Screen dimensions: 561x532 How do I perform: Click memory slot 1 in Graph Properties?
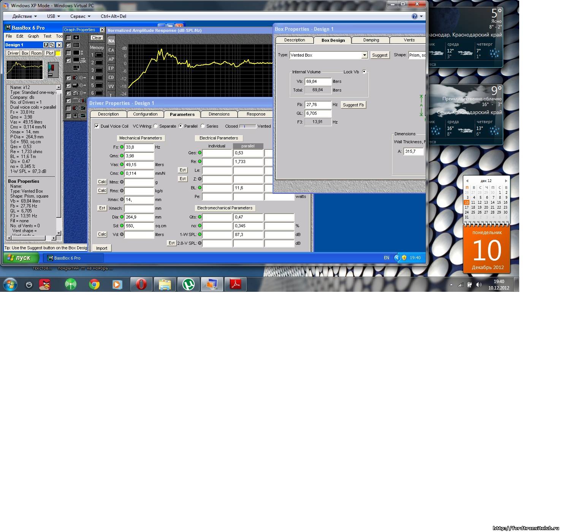pos(99,55)
